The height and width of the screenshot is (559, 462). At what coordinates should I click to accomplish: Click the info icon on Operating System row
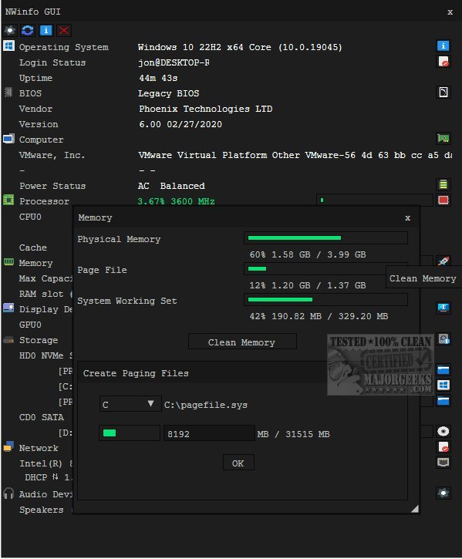443,46
